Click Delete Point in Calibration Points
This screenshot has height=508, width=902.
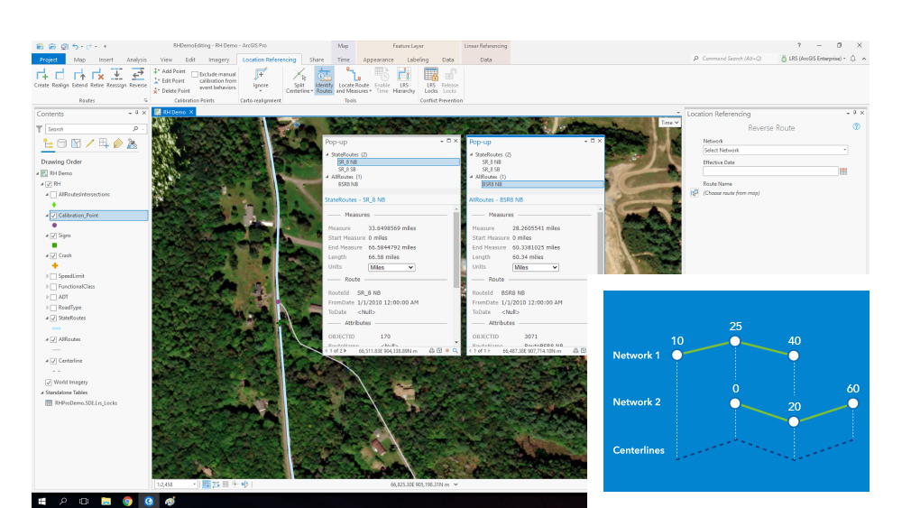coord(172,90)
